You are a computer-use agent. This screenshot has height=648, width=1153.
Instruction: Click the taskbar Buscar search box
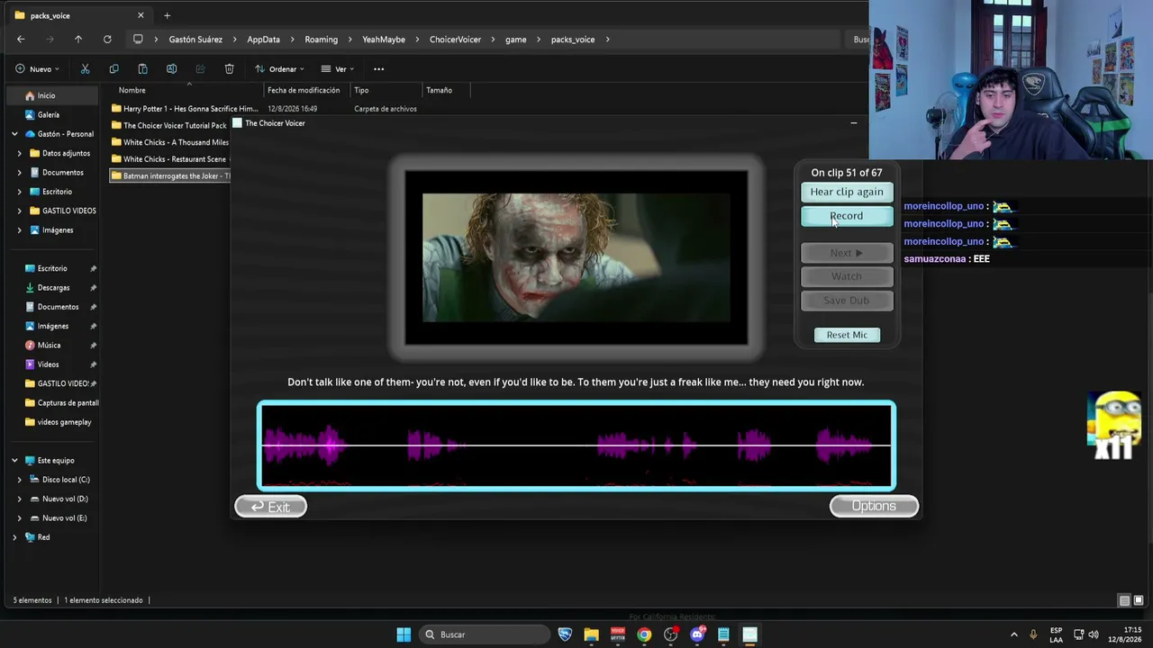484,634
